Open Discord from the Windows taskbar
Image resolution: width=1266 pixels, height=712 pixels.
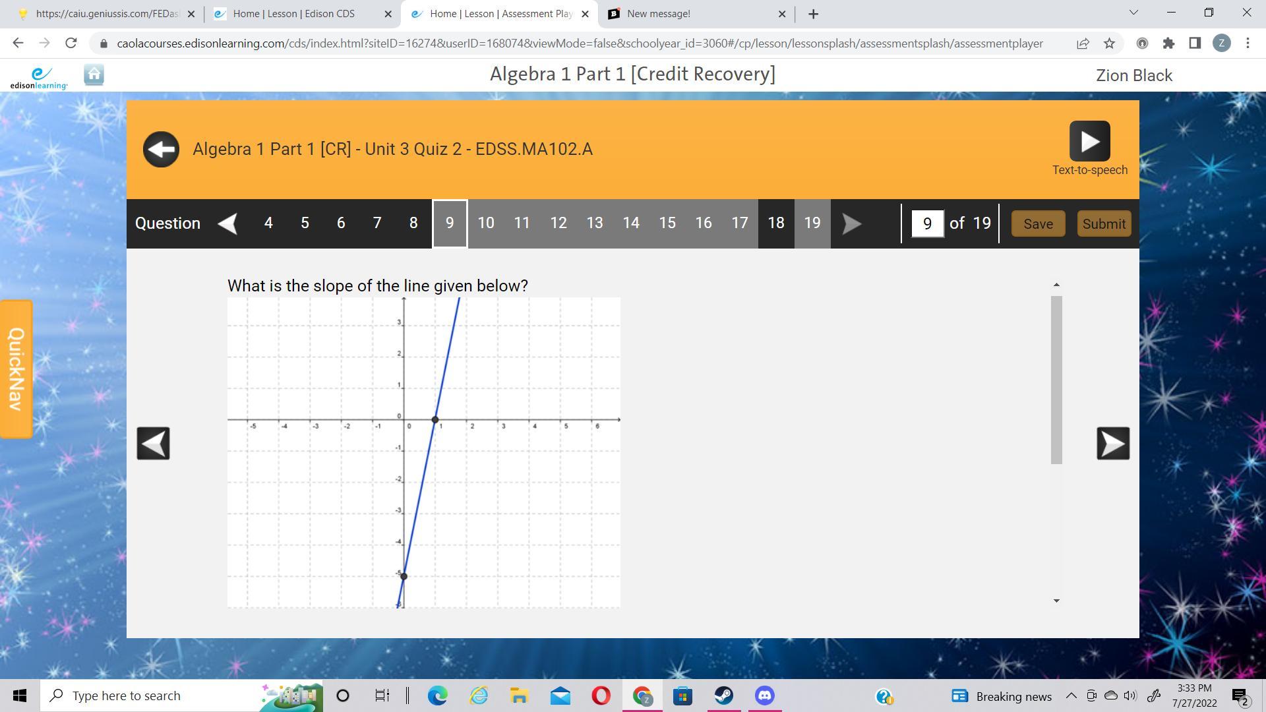764,696
